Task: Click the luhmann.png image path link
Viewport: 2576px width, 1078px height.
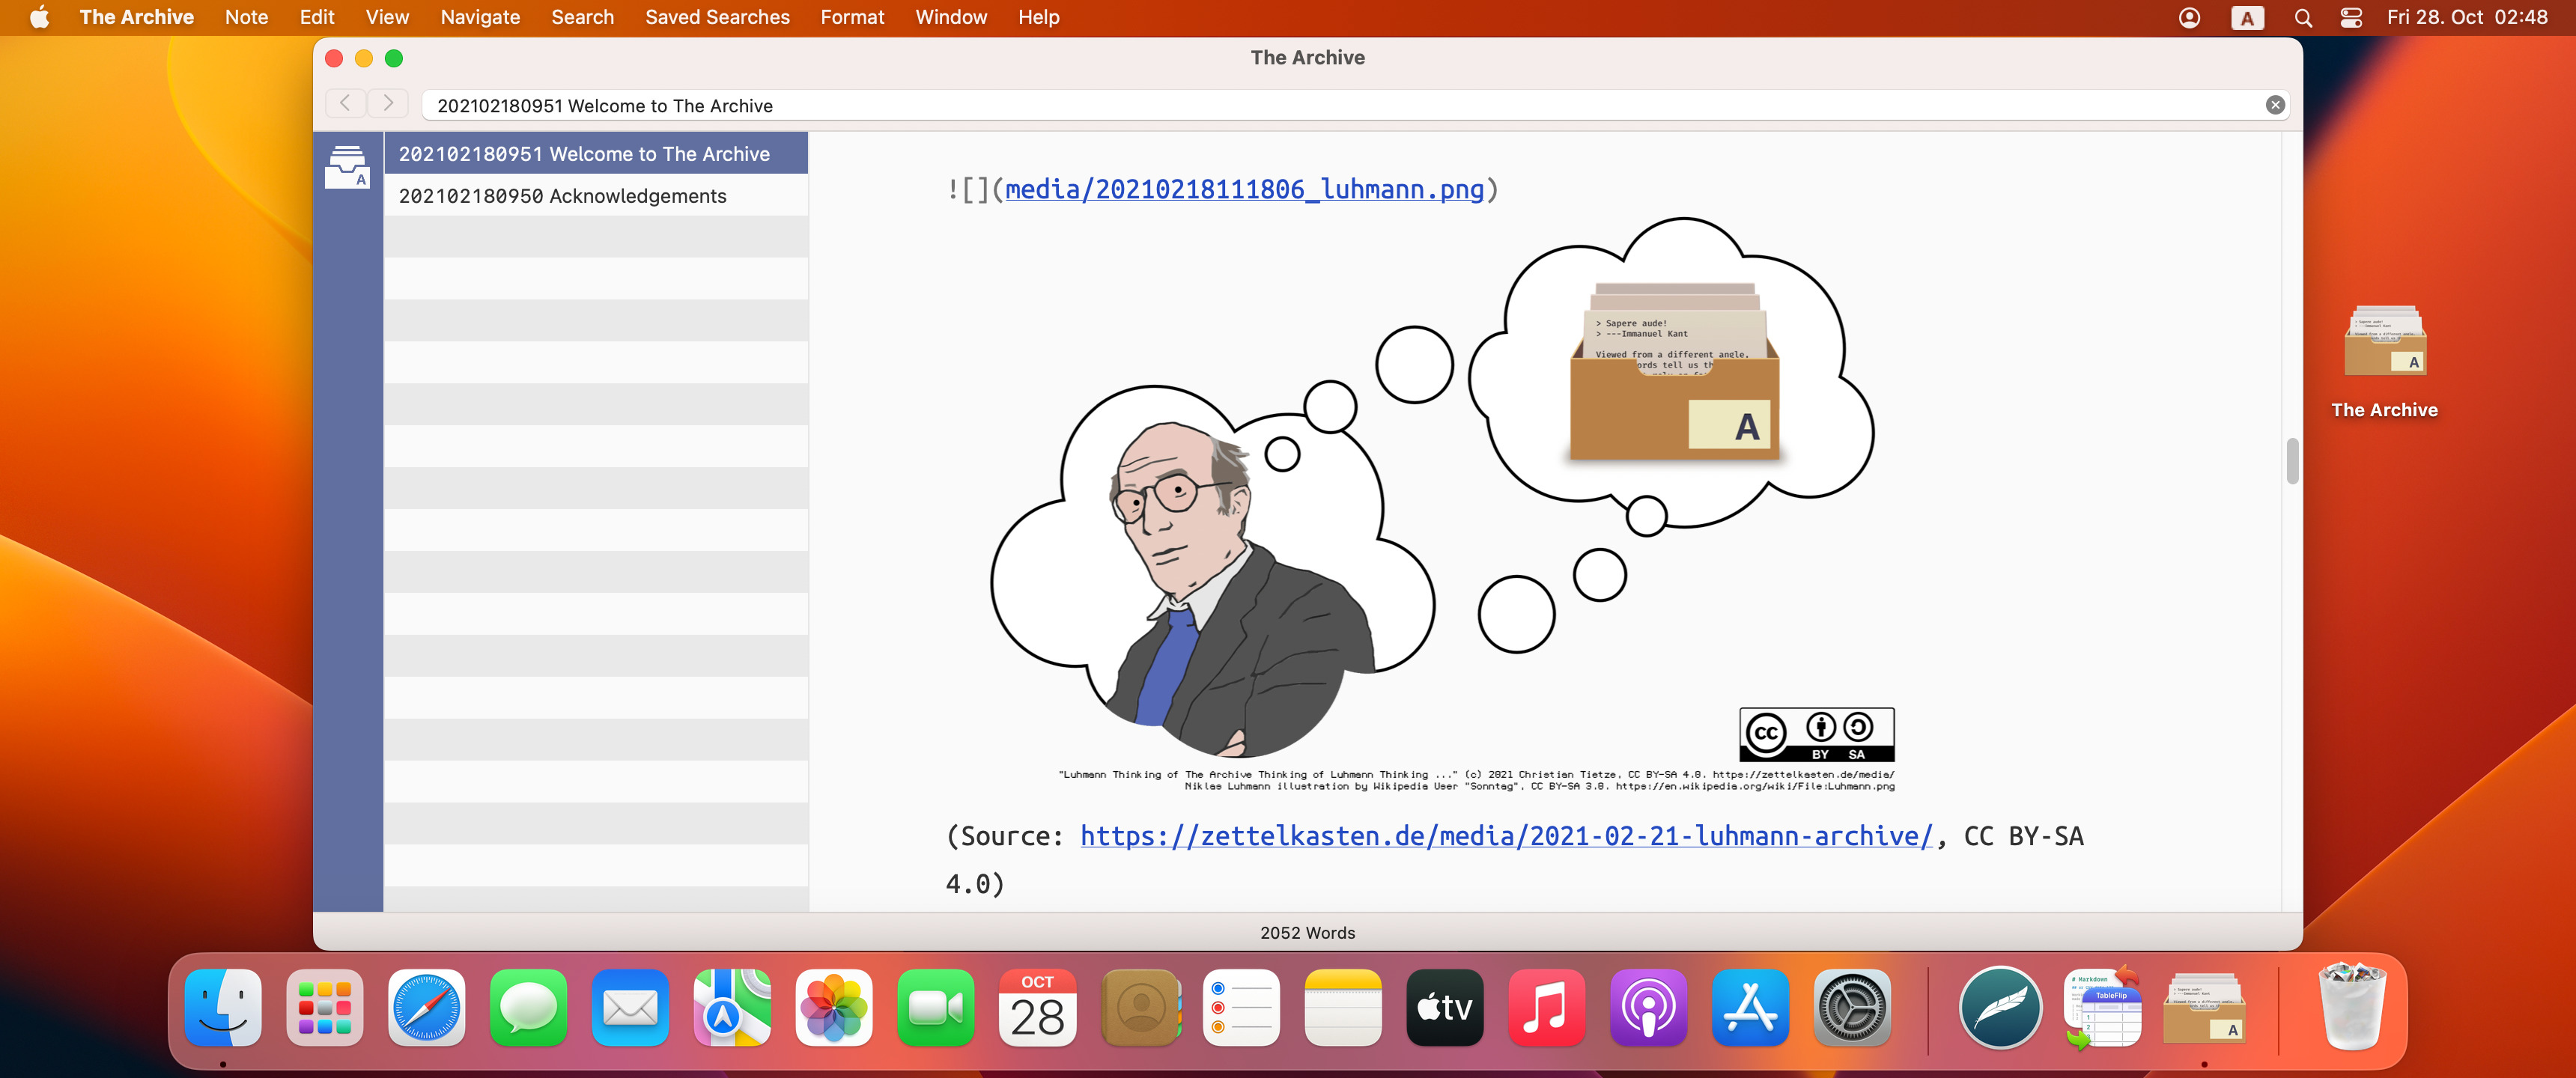Action: tap(1242, 189)
